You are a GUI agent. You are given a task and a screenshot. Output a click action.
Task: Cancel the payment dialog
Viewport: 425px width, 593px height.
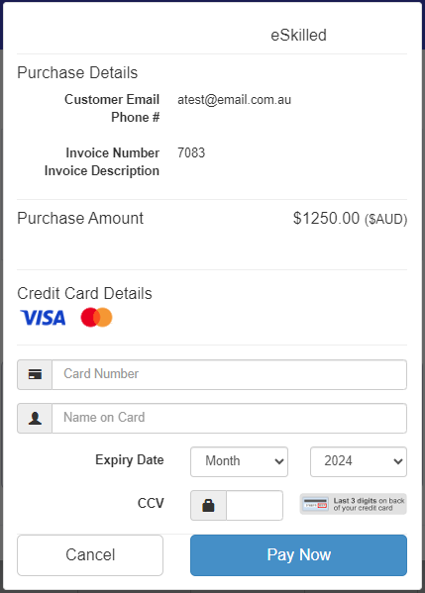click(x=90, y=554)
